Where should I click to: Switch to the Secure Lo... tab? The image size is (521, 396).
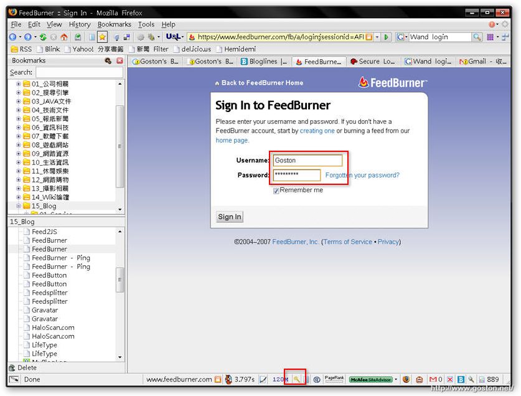tap(373, 62)
